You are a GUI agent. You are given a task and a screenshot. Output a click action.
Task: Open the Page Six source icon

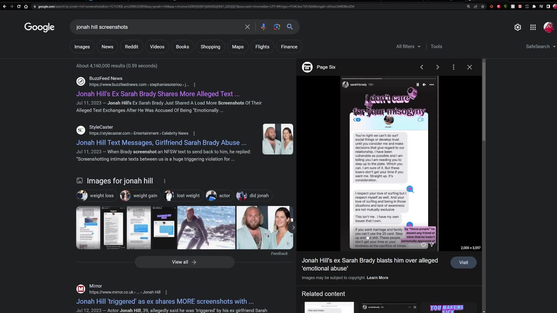pos(307,67)
